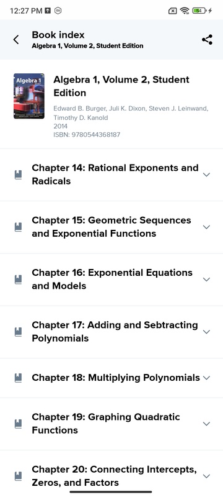Open Chapter 19: Graphing Quadratic Functions title

click(x=106, y=424)
